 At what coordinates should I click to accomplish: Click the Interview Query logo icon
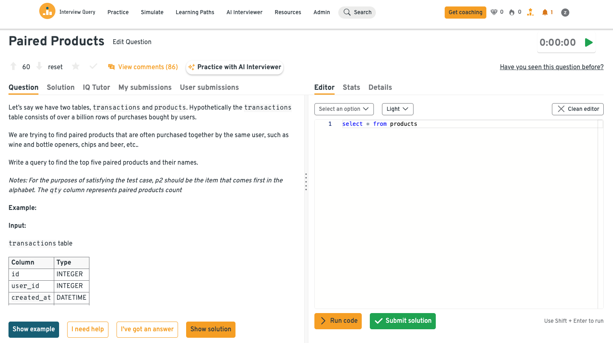[47, 11]
